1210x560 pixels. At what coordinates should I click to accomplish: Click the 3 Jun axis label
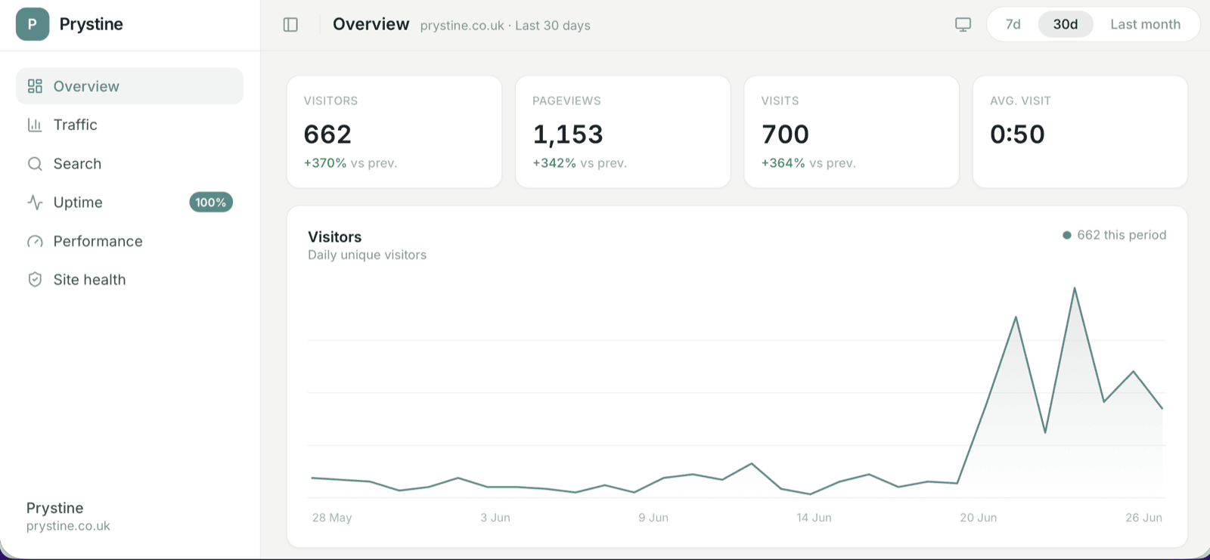495,518
